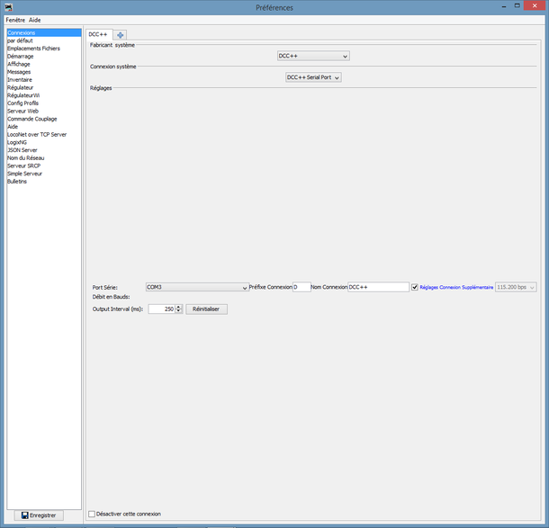The image size is (549, 528).
Task: Click the Output Interval value field
Action: point(162,309)
